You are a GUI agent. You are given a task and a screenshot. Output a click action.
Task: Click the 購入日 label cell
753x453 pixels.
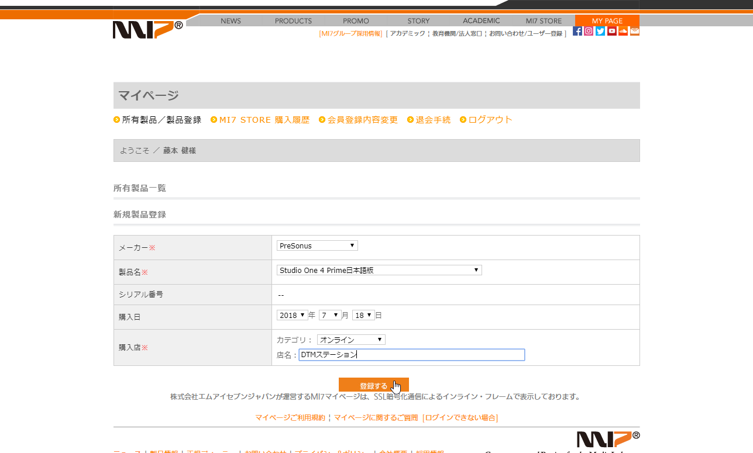[x=192, y=317]
